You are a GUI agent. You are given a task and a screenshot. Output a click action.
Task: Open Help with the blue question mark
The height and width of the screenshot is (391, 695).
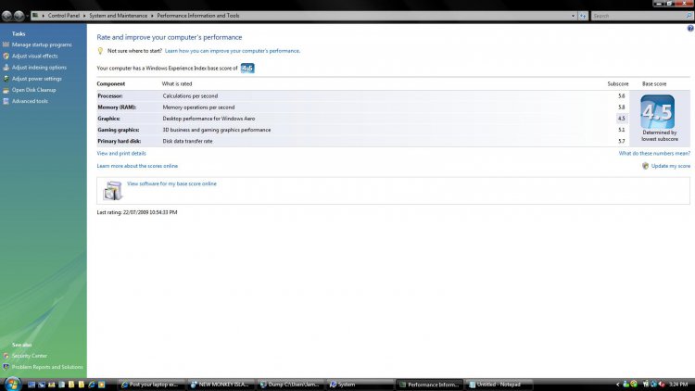tap(690, 29)
